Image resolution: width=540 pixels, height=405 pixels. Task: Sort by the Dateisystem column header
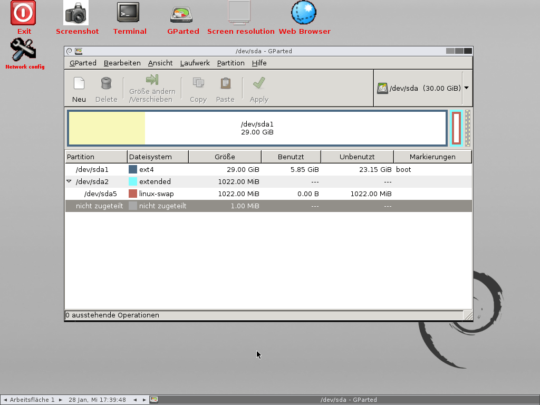158,157
